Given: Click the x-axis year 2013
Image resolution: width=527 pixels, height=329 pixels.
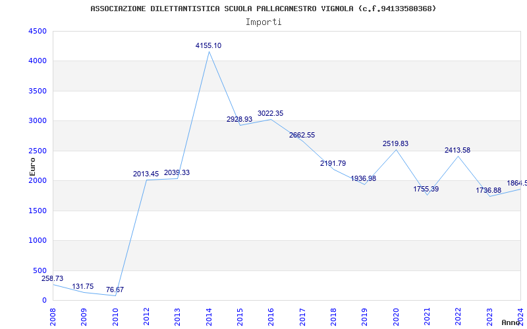Looking at the screenshot, I should tap(177, 317).
